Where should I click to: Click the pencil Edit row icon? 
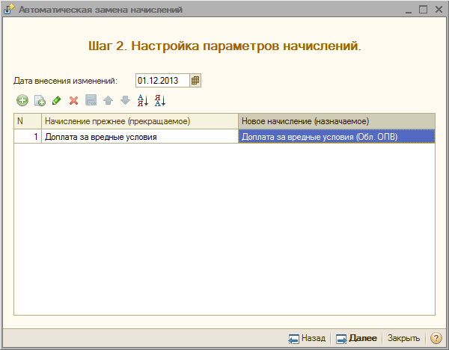[x=56, y=100]
